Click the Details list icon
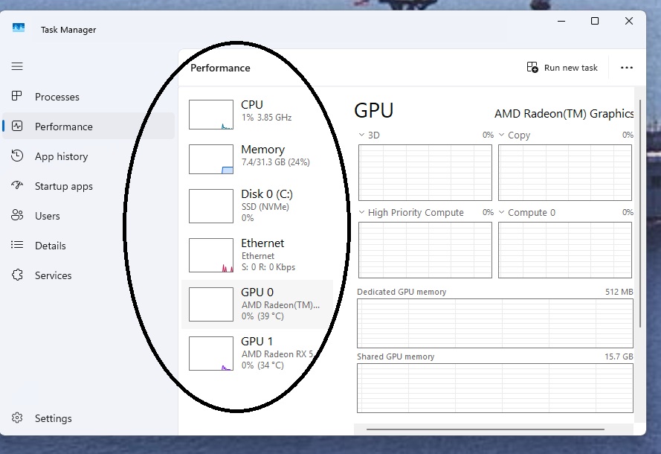The width and height of the screenshot is (661, 454). tap(17, 245)
